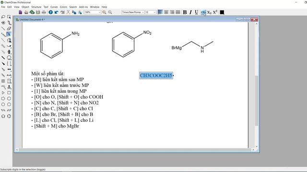307x172 pixels.
Task: Select the TLC Plate tool
Action: point(9,81)
